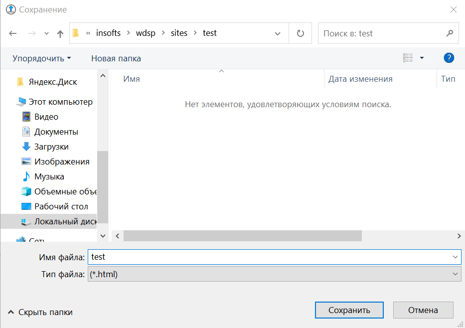The width and height of the screenshot is (465, 328).
Task: Open the view options dropdown arrow
Action: (422, 58)
